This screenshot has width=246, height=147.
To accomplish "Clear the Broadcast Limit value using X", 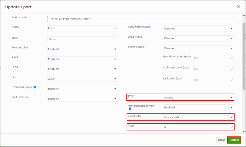I will coord(231,58).
